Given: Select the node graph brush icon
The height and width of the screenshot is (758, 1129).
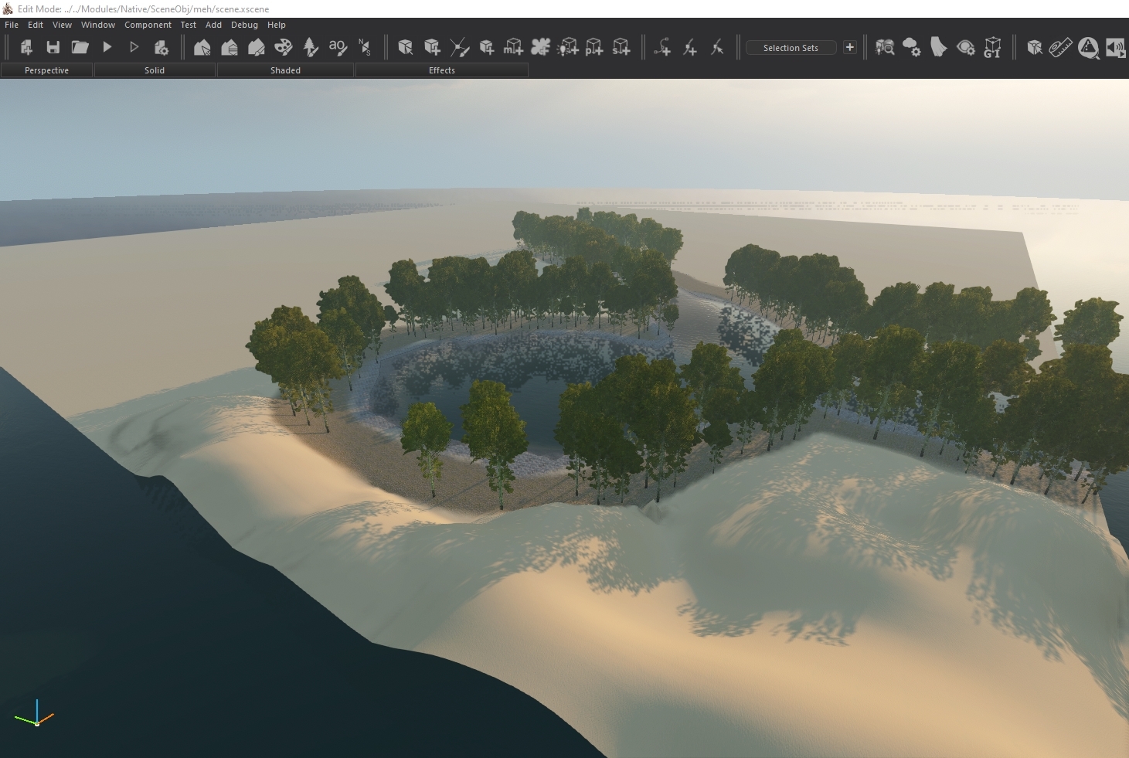Looking at the screenshot, I should click(460, 47).
